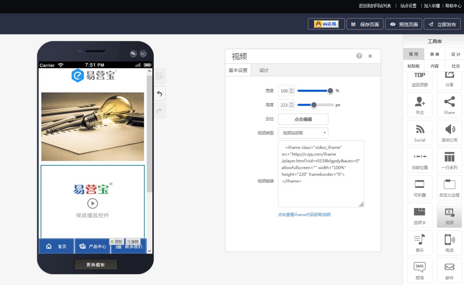Tap 联系我们 in phone bottom navigation
464x285 pixels.
129,246
